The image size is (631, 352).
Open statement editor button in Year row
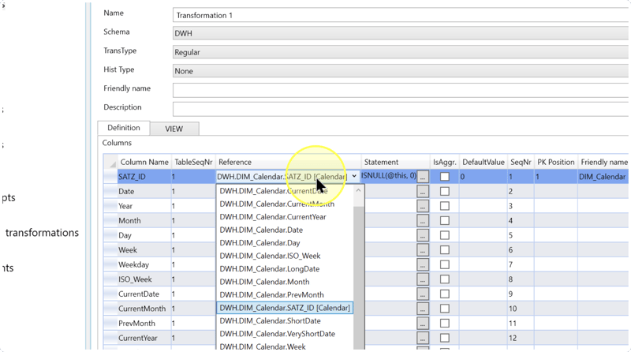pos(423,206)
